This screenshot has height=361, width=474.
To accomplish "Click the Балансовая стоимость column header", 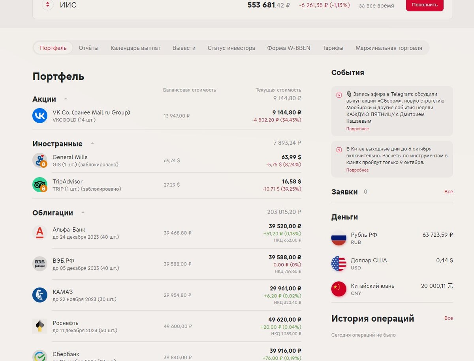I will pyautogui.click(x=190, y=90).
